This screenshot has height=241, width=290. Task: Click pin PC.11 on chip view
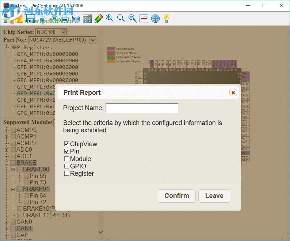pyautogui.click(x=245, y=84)
